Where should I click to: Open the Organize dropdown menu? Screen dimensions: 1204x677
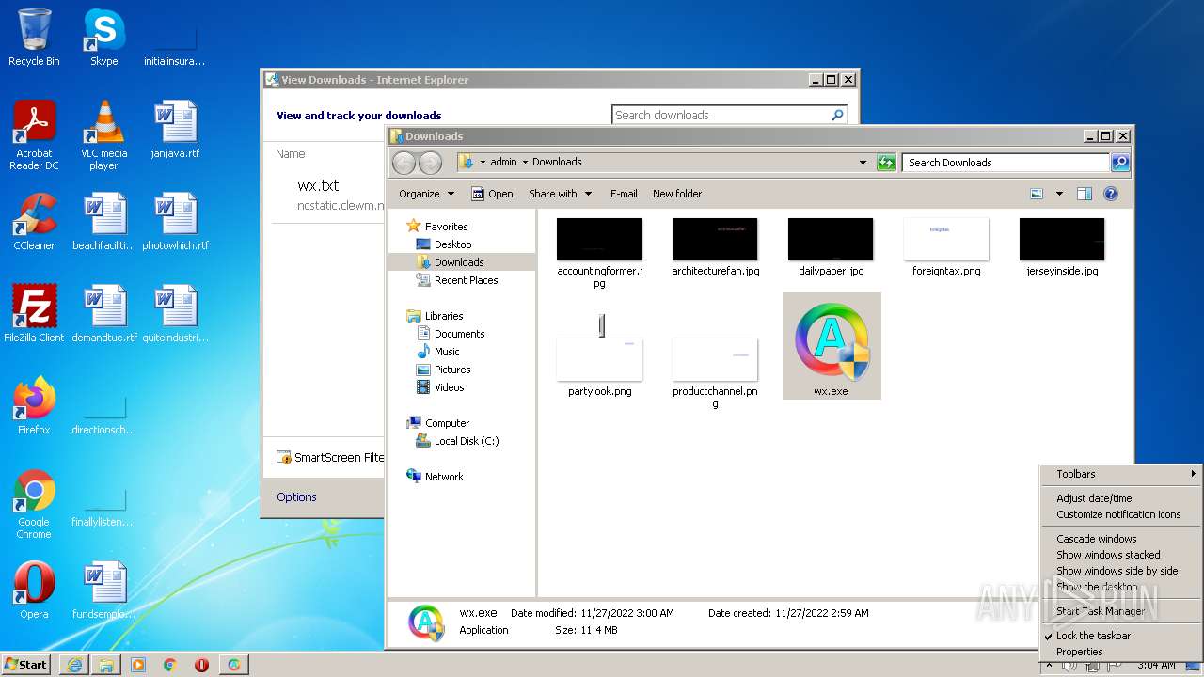point(426,194)
